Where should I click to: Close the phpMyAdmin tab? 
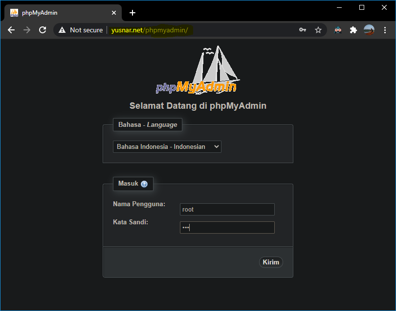pos(114,13)
